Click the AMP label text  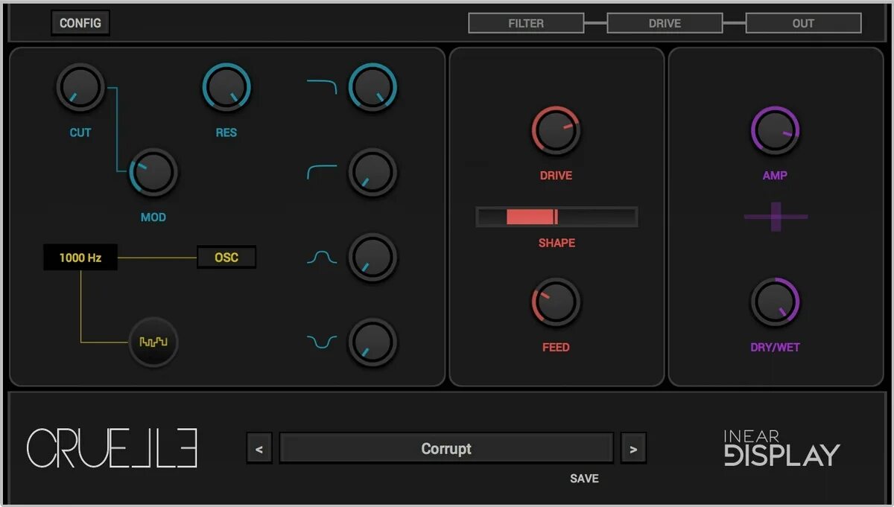tap(775, 176)
